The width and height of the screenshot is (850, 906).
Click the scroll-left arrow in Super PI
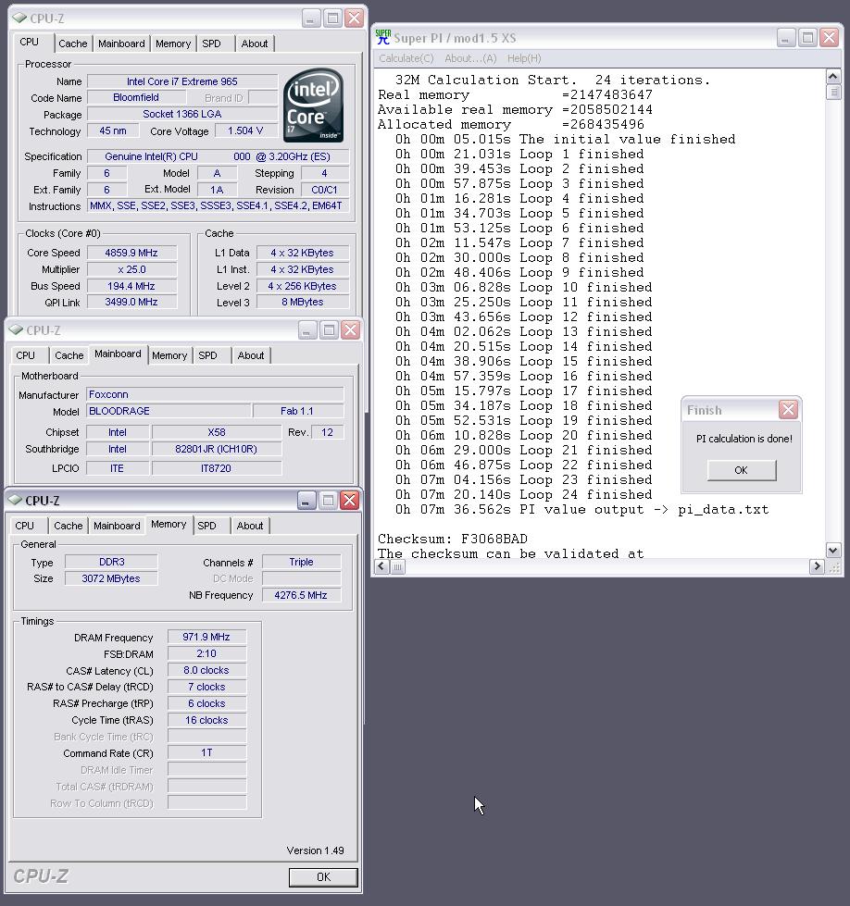[x=382, y=566]
